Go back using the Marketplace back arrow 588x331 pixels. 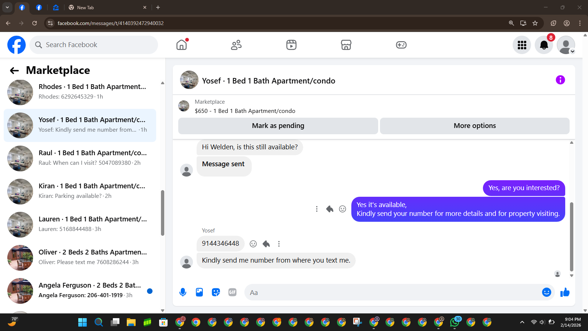coord(14,71)
